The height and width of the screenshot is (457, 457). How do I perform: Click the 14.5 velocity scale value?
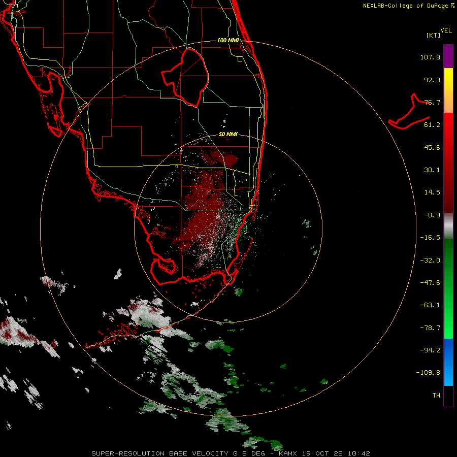pyautogui.click(x=432, y=192)
